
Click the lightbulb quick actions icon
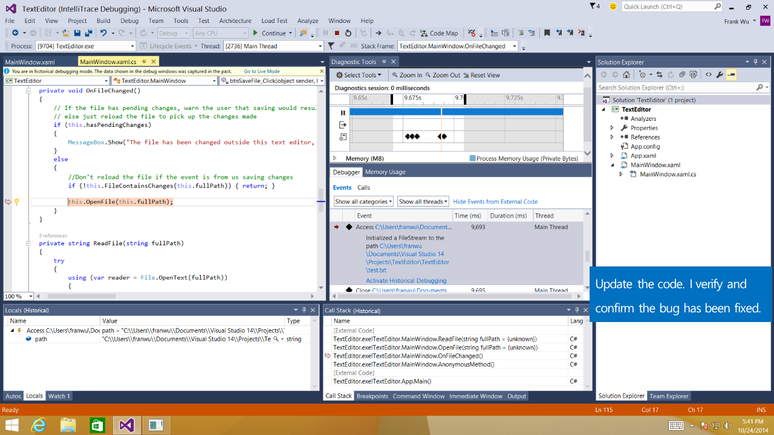click(17, 202)
